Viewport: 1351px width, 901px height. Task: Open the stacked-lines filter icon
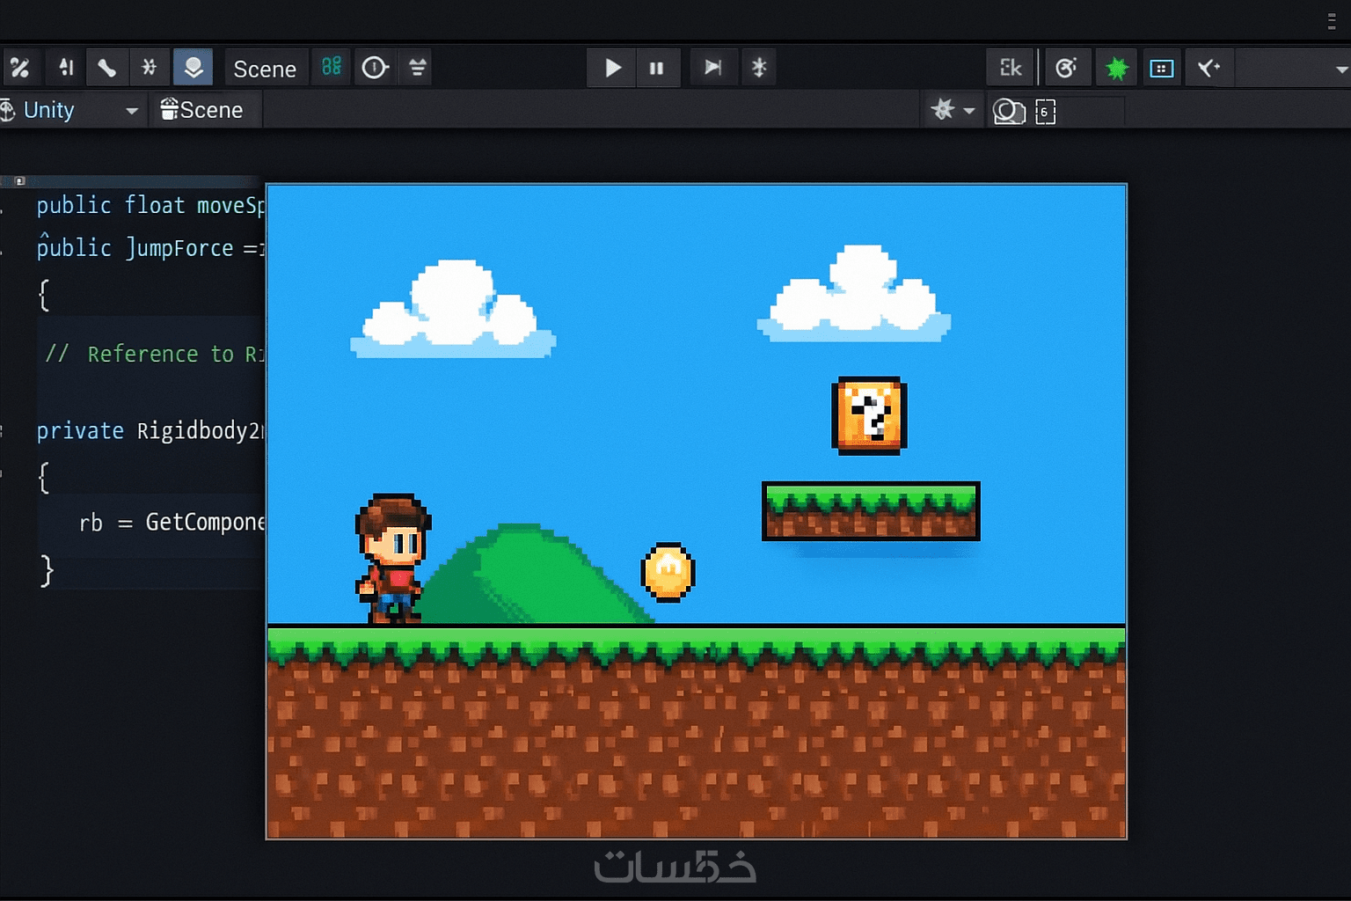click(x=418, y=68)
